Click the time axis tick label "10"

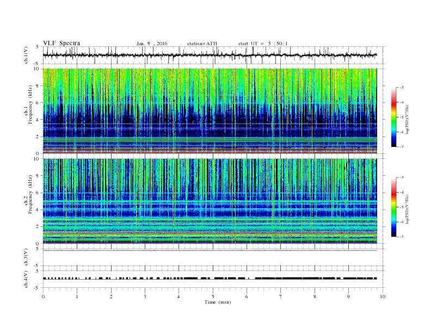383,297
